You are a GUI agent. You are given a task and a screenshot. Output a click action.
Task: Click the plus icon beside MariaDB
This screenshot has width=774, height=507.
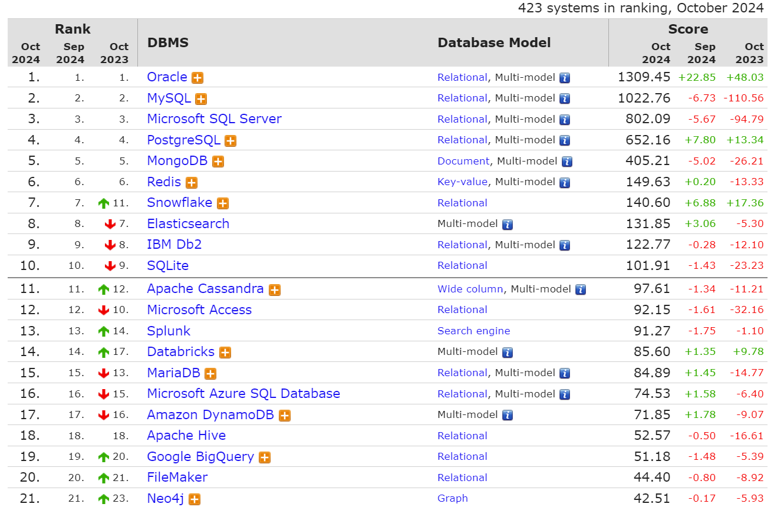210,374
